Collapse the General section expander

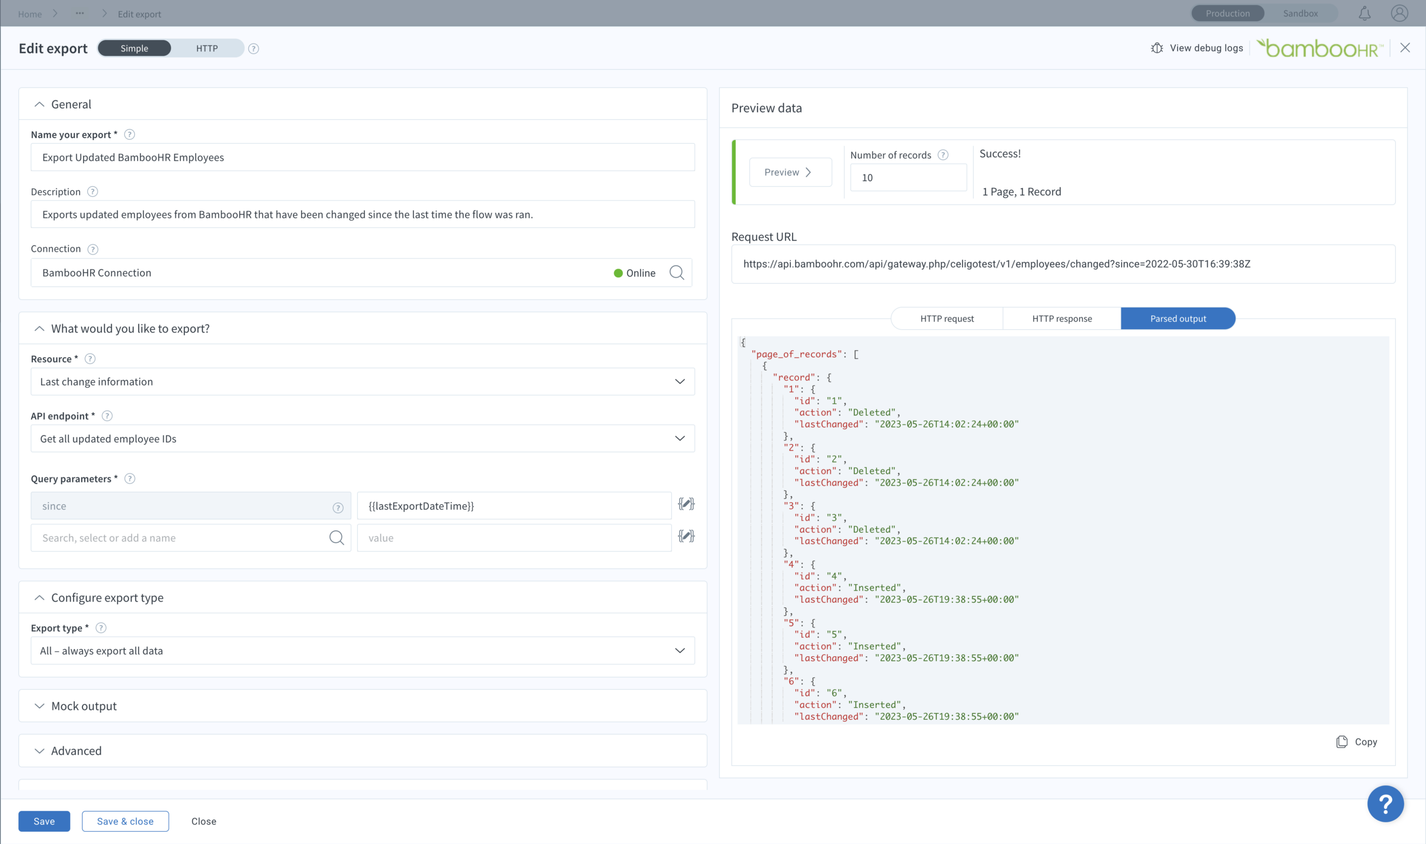pos(37,104)
